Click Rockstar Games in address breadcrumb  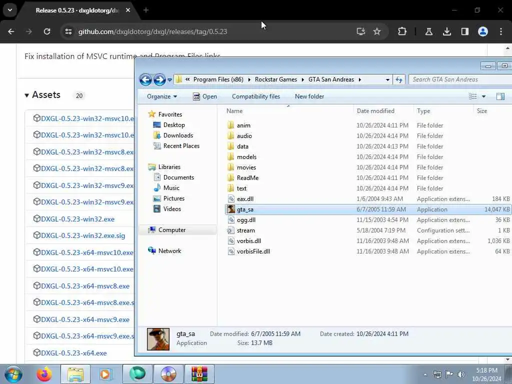tap(276, 79)
